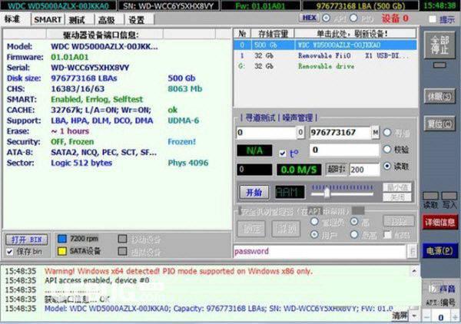Click the Serial value WD-WCC6Y5XHX8VY
Image resolution: width=461 pixels, height=324 pixels.
click(90, 68)
